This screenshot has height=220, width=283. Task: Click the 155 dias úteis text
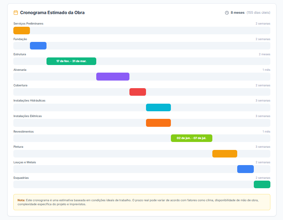tap(258, 13)
